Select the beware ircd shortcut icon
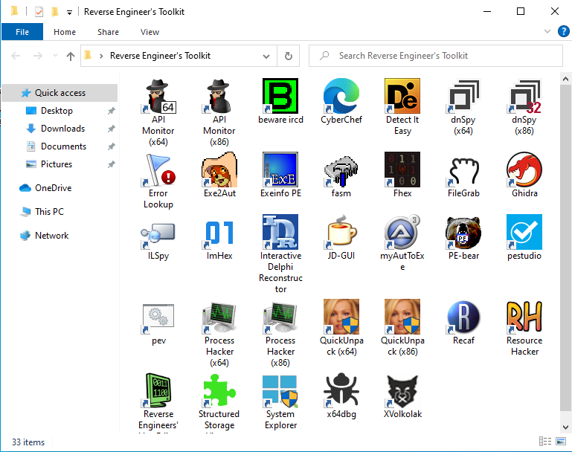 [280, 96]
